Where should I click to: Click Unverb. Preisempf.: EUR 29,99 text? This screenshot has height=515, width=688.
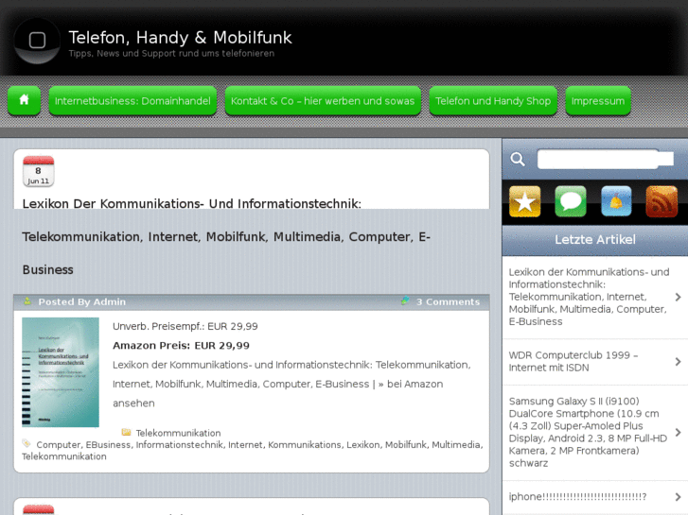tap(185, 327)
